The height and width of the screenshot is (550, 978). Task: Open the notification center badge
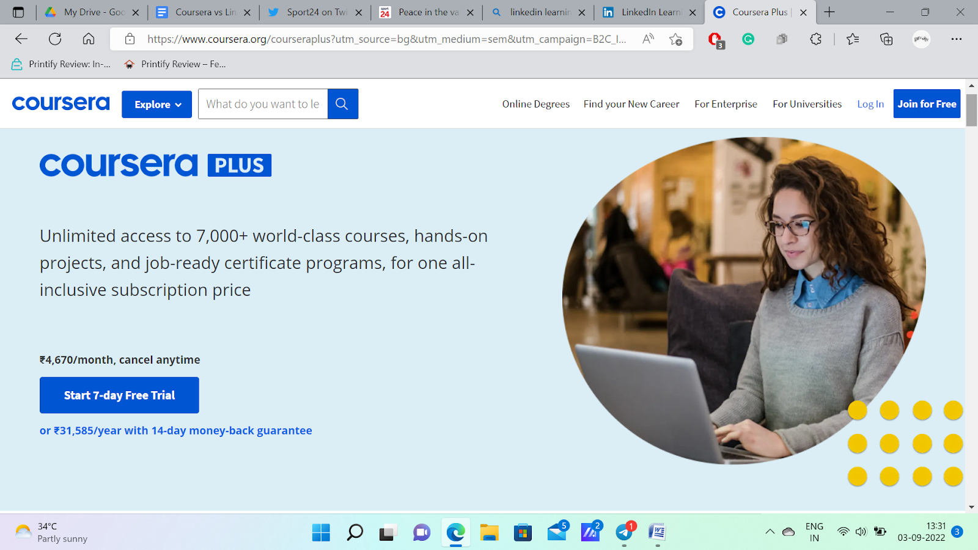(957, 532)
